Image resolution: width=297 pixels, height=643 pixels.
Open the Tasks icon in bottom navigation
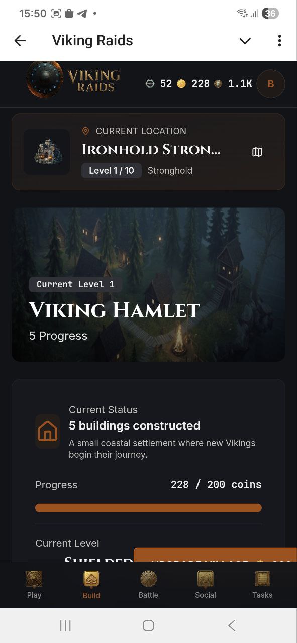point(262,583)
